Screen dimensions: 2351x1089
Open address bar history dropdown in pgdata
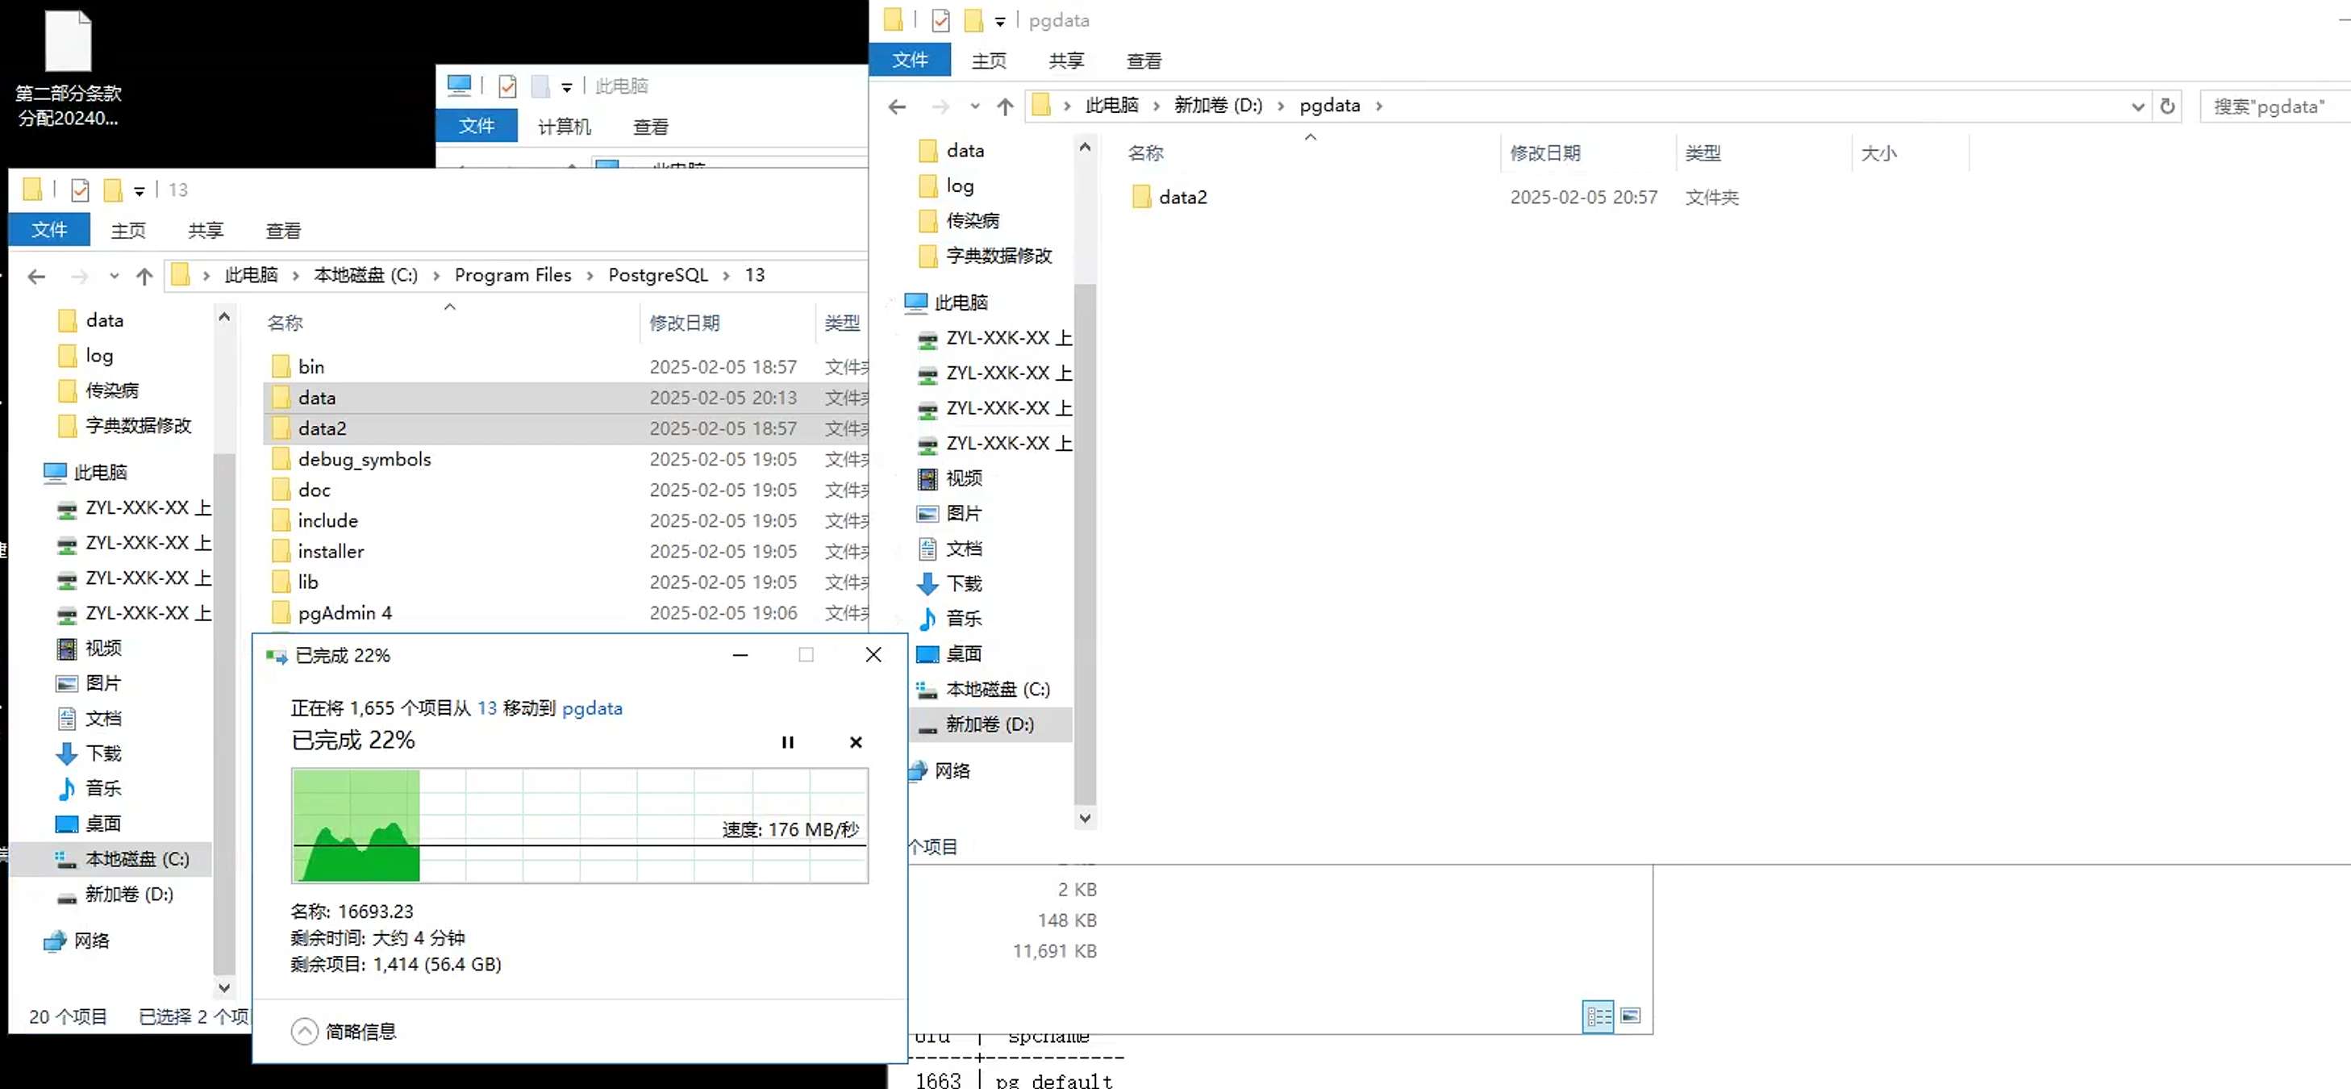(2136, 106)
